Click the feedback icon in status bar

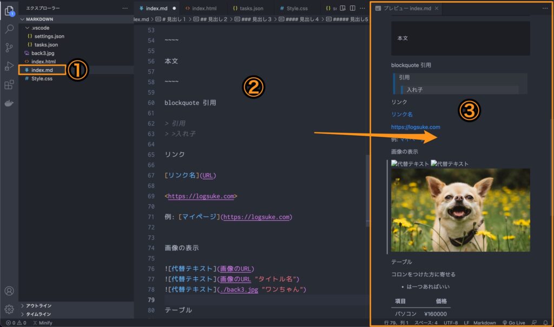(x=533, y=323)
